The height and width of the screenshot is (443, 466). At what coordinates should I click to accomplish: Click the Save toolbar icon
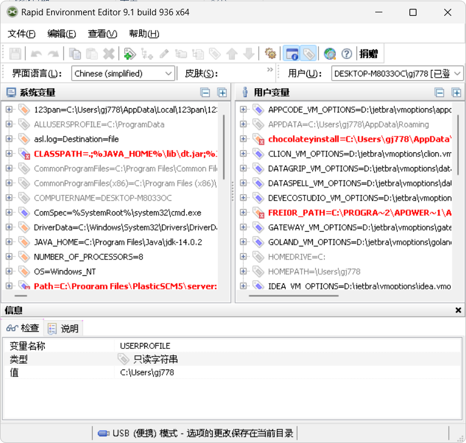[x=15, y=54]
